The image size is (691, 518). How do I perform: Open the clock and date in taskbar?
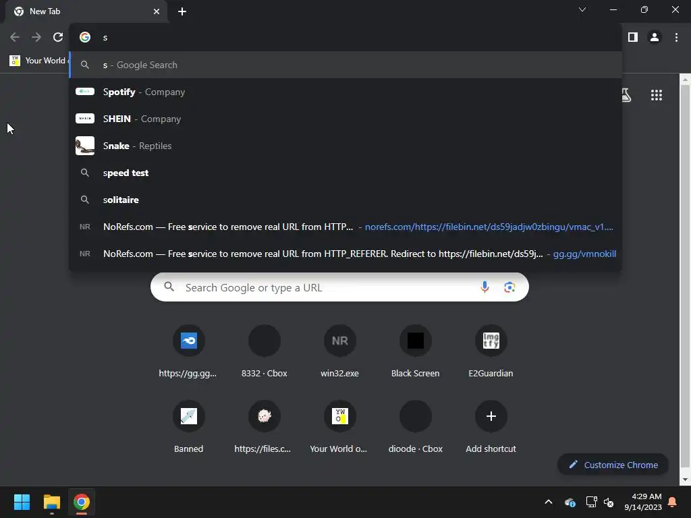(643, 502)
